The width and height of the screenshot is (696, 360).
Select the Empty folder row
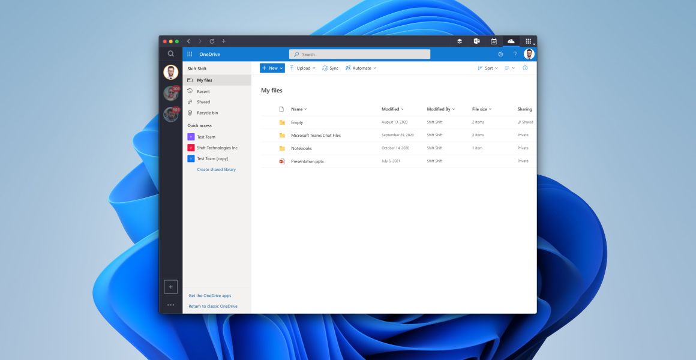[298, 122]
